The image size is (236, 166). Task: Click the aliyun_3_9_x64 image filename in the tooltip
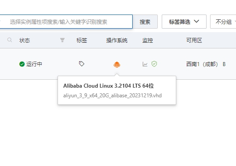click(x=113, y=96)
